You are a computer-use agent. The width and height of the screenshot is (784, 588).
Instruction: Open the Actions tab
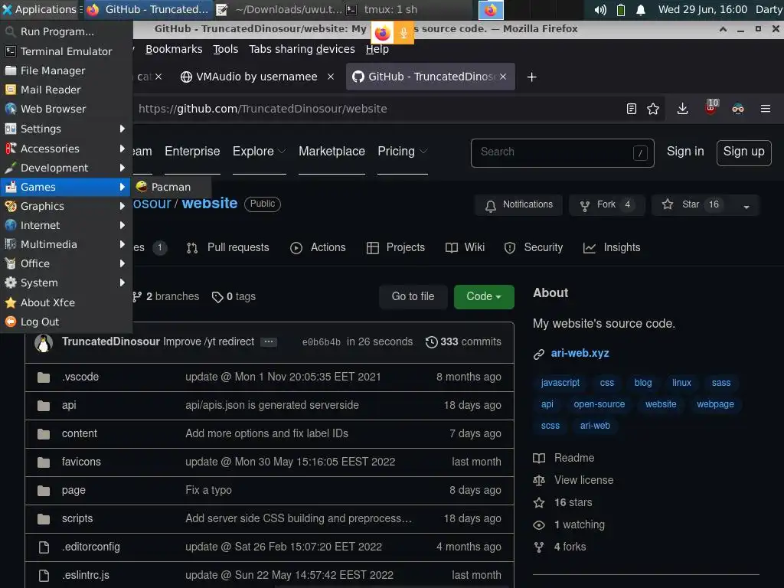click(318, 247)
